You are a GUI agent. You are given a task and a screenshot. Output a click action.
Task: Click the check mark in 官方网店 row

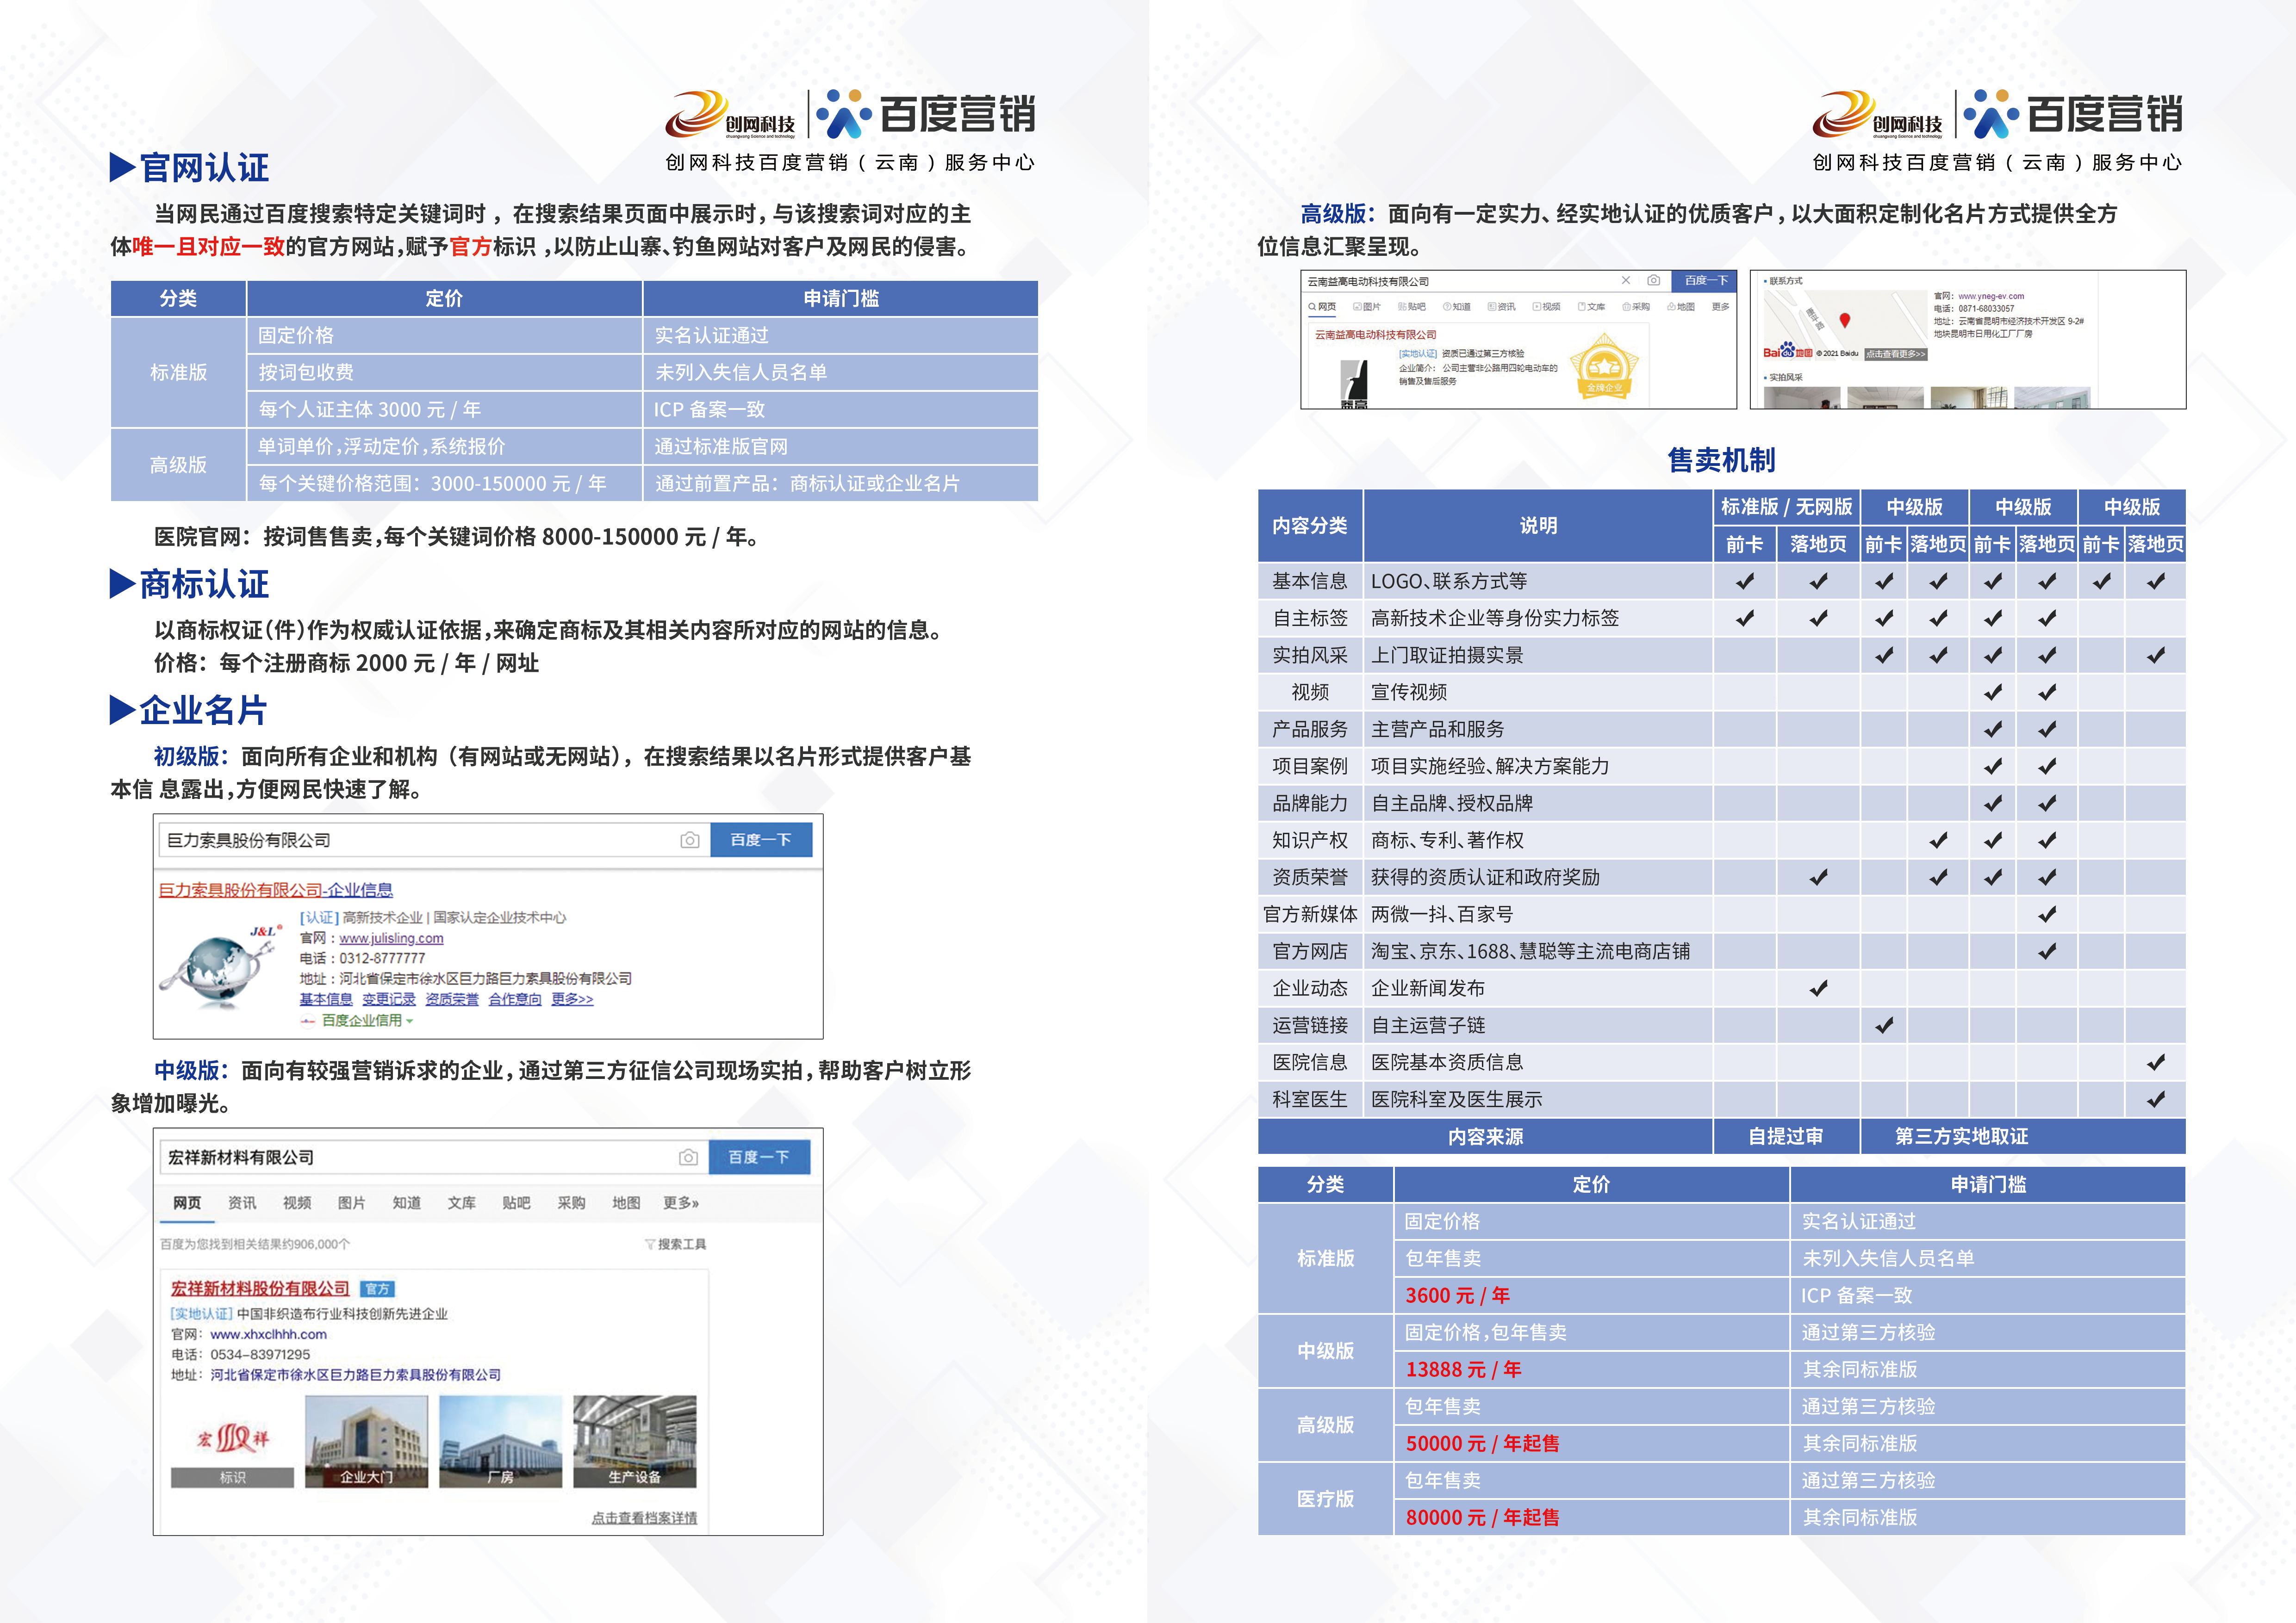tap(2047, 951)
